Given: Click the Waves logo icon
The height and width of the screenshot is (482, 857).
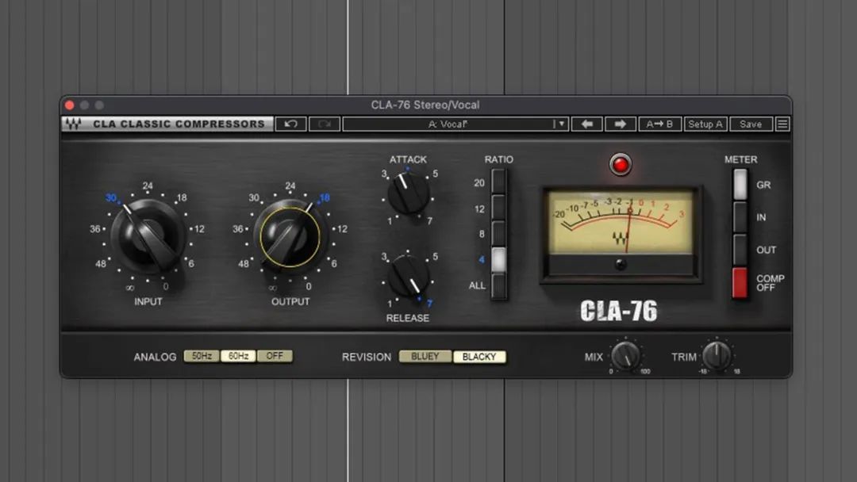Looking at the screenshot, I should click(73, 124).
